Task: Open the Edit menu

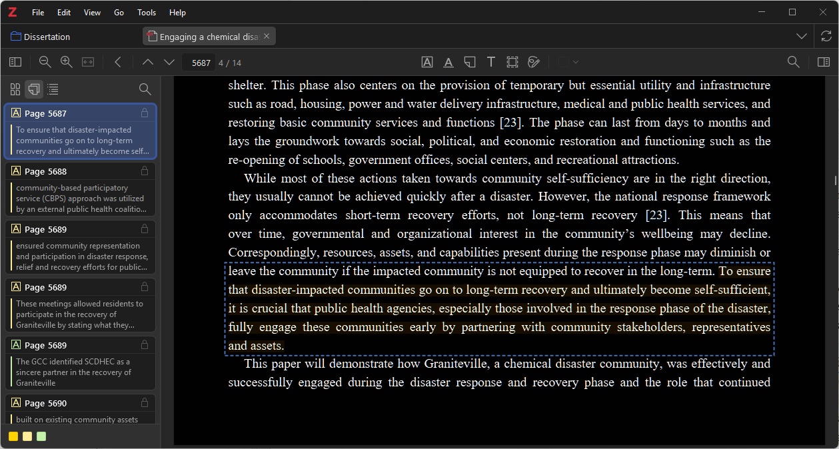Action: pos(64,12)
